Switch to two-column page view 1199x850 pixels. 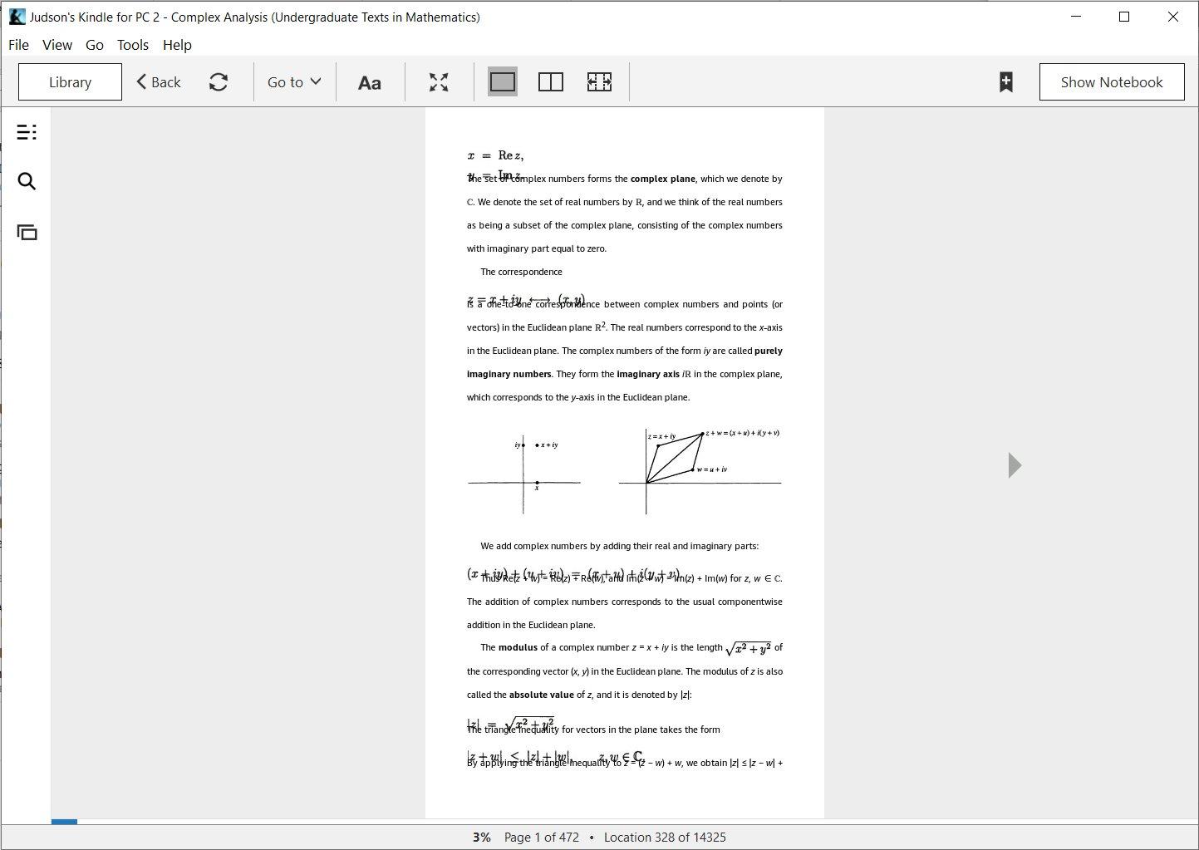[551, 81]
